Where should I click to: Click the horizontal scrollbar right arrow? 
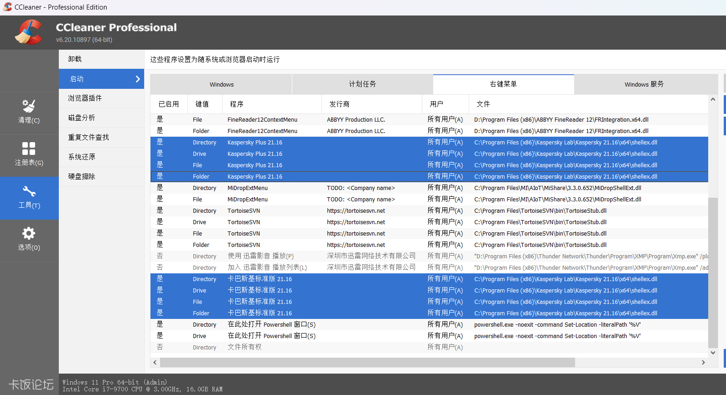703,363
